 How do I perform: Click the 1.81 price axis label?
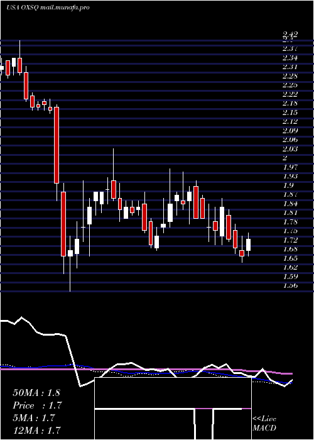[x=290, y=212]
